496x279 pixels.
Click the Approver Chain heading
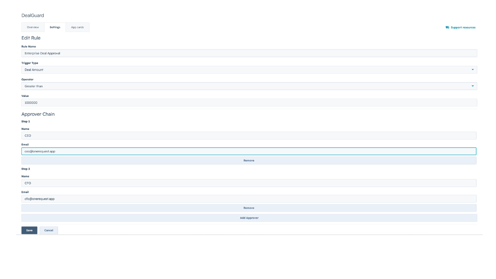click(38, 114)
